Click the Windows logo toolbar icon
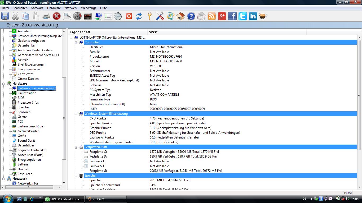This screenshot has height=203, width=362. 170,16
